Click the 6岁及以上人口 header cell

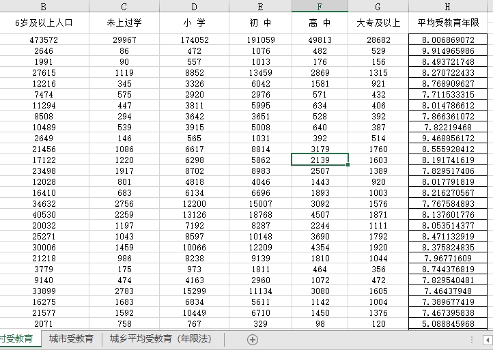44,23
